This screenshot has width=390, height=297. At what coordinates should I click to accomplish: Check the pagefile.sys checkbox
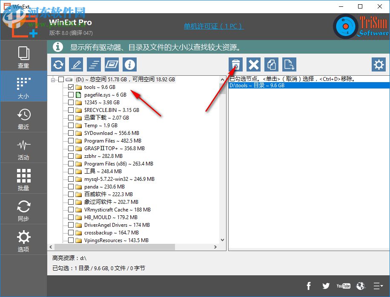tap(71, 94)
